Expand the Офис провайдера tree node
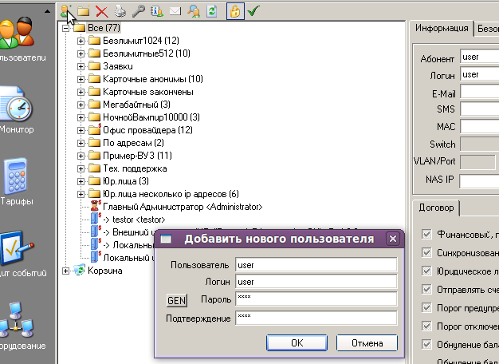Image resolution: width=499 pixels, height=364 pixels. point(81,130)
